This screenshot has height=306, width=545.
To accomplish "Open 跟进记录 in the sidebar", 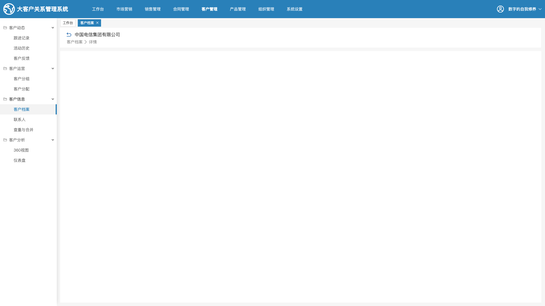I will (22, 38).
